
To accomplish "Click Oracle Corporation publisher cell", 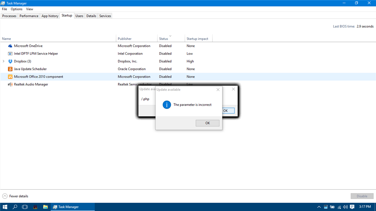I will point(132,69).
